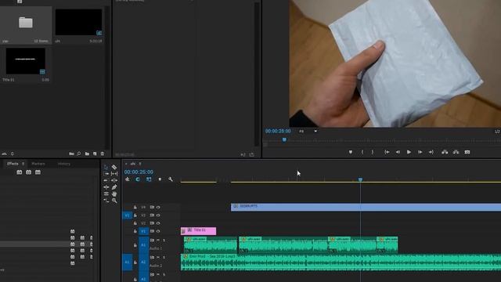Screen dimensions: 501x282
Task: Toggle insert sequences as nests button
Action: (128, 179)
